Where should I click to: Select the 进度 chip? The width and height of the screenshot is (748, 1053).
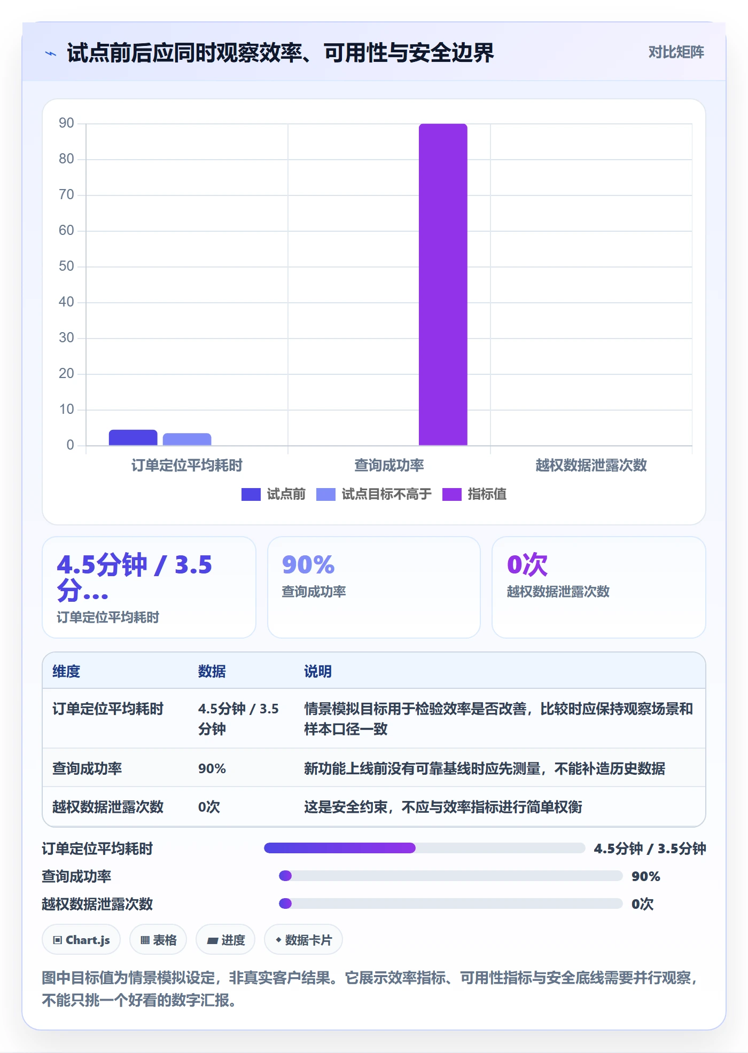coord(225,939)
